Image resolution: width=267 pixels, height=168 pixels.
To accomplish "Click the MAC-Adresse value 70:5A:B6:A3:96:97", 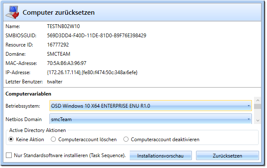I will 67,63.
